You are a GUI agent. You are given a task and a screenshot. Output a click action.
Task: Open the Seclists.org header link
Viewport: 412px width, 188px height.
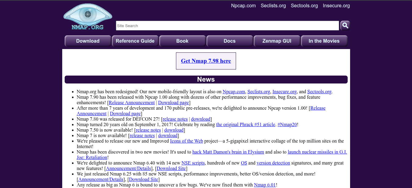[x=273, y=5]
